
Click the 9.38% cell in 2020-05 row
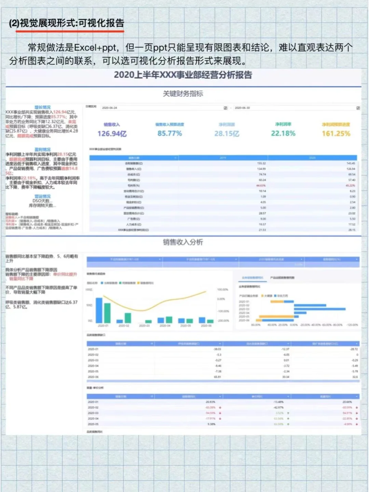(x=211, y=424)
